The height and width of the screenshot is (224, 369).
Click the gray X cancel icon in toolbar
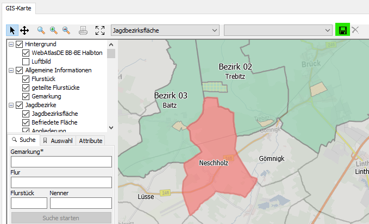point(355,30)
